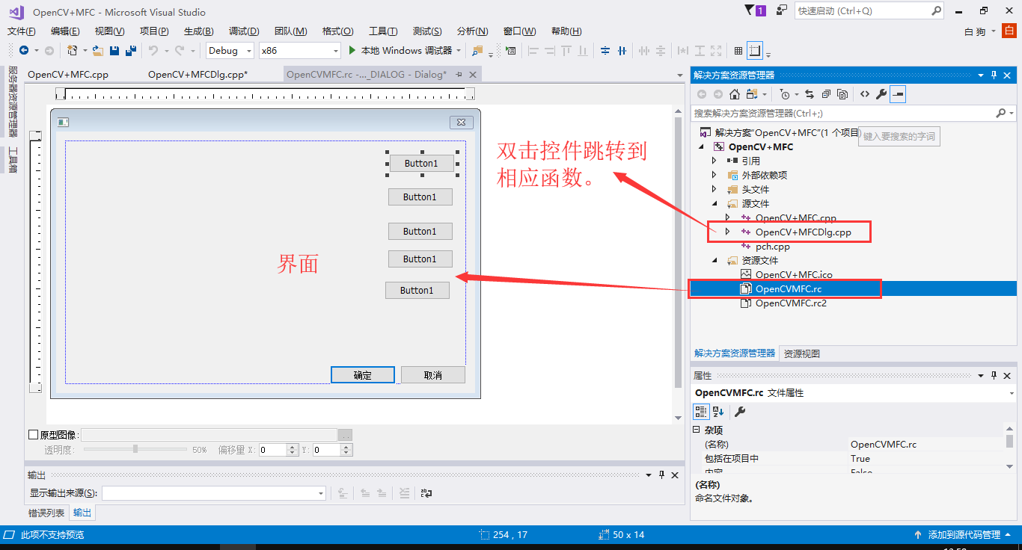This screenshot has height=550, width=1022.
Task: Toggle the guides button next to the grid icon
Action: point(755,50)
